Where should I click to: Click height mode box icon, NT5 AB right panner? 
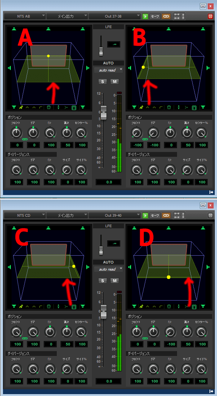coord(169,107)
